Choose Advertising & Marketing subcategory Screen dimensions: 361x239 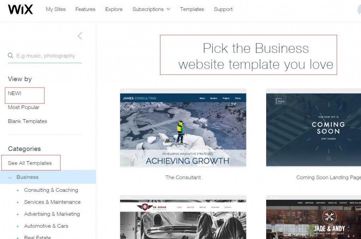point(52,214)
